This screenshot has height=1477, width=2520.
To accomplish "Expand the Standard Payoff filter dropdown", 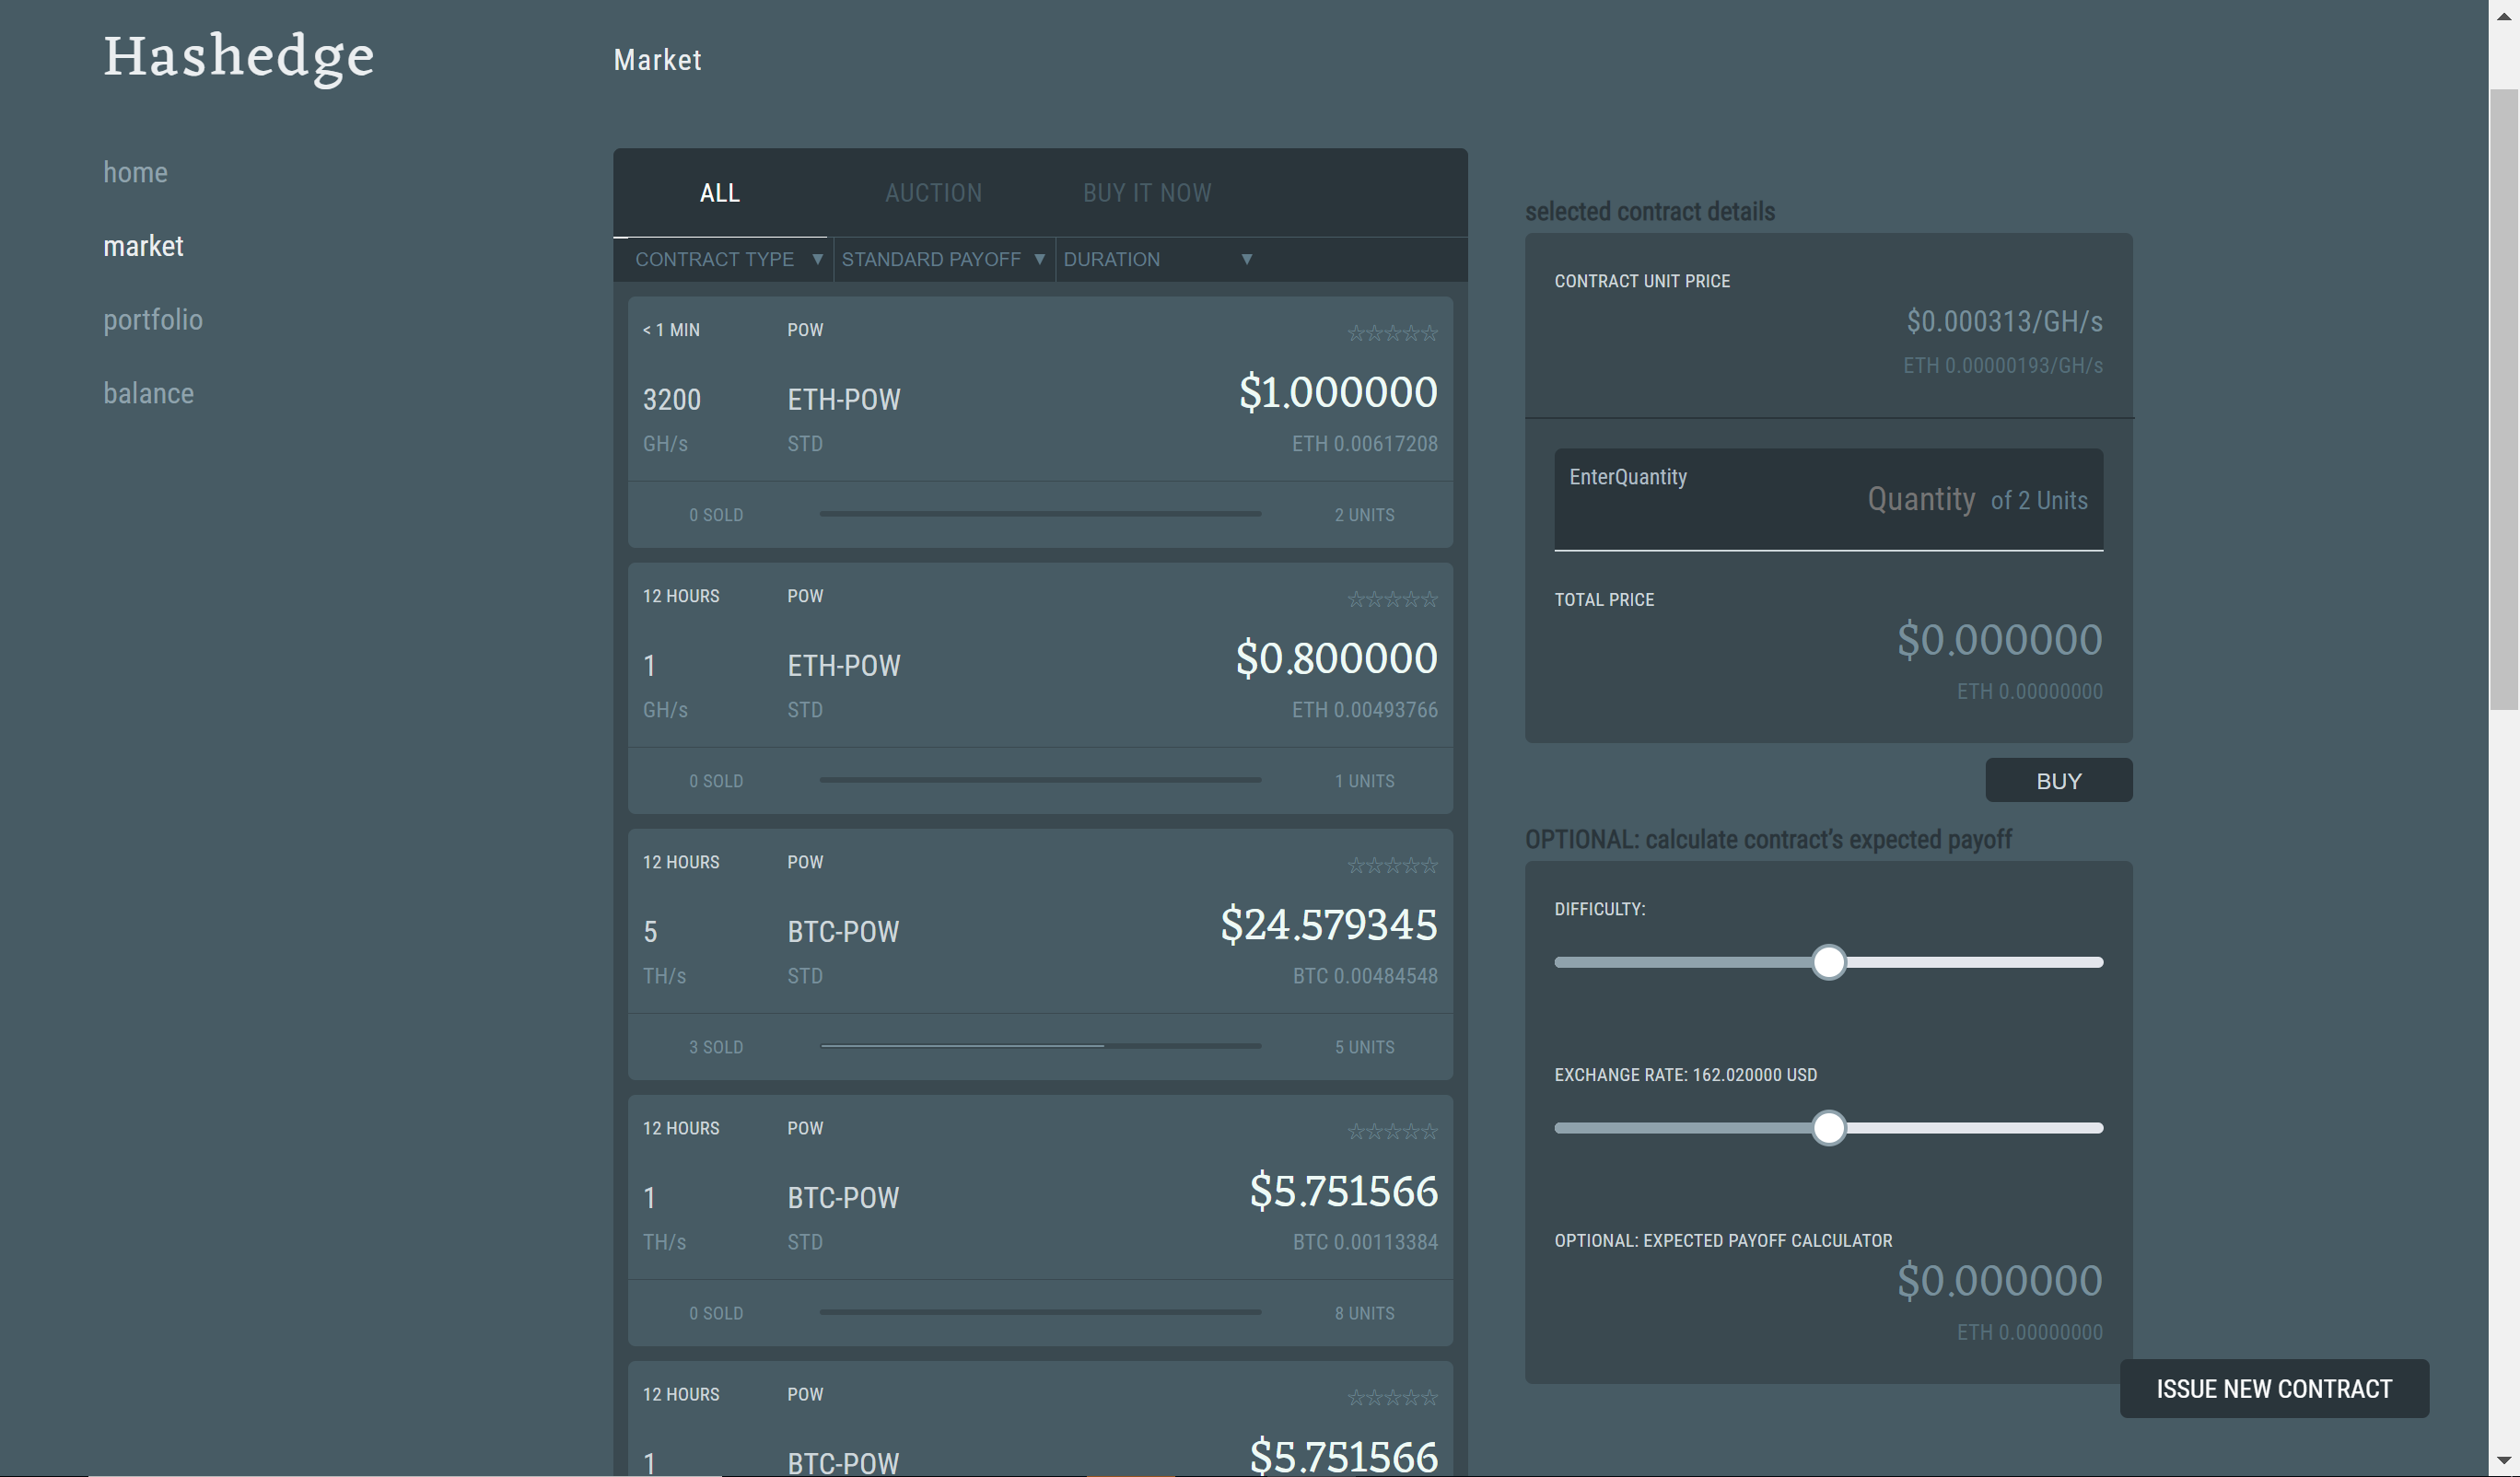I will [x=943, y=259].
